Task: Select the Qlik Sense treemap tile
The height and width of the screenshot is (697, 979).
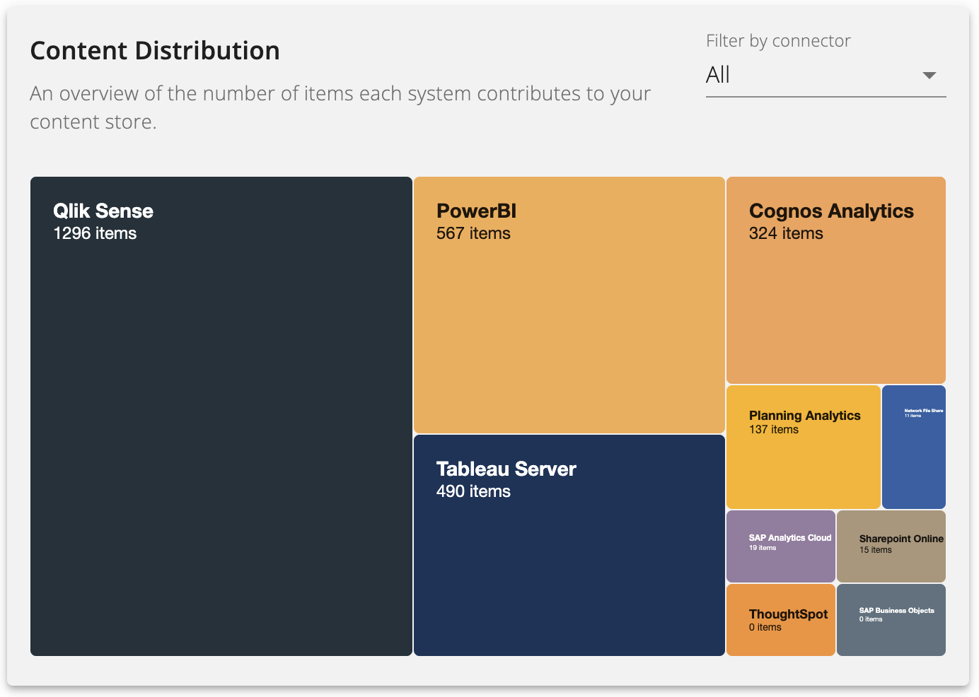Action: point(221,416)
